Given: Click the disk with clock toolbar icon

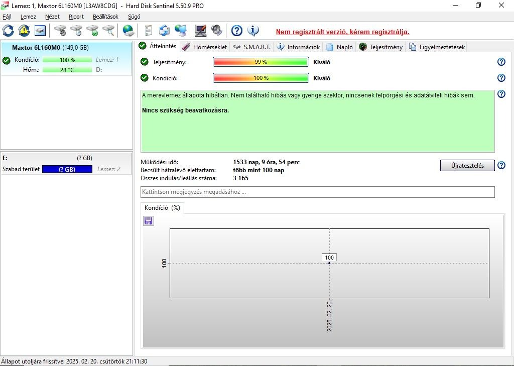Looking at the screenshot, I should coord(76,31).
